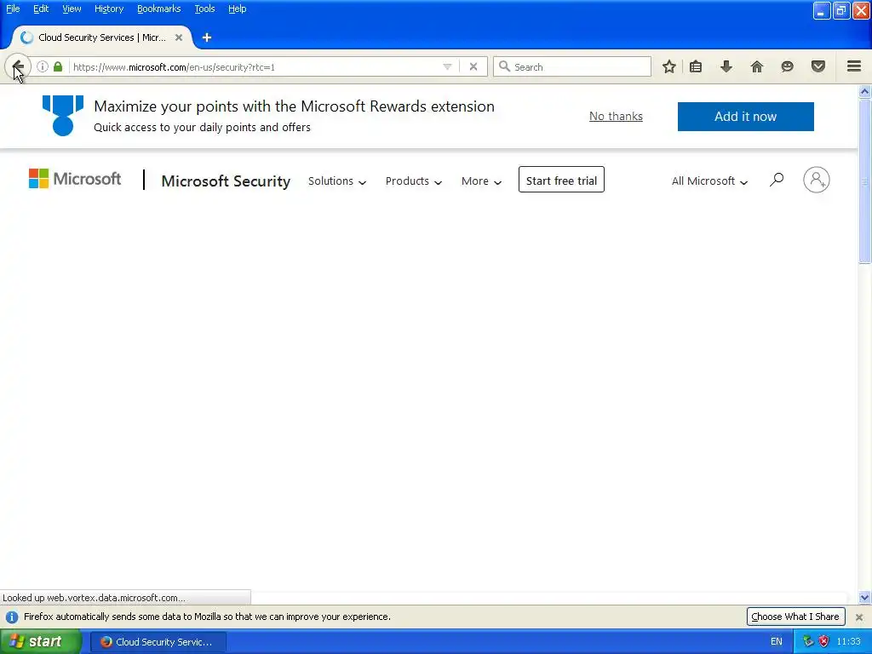Click the green padlock security icon

pos(58,66)
